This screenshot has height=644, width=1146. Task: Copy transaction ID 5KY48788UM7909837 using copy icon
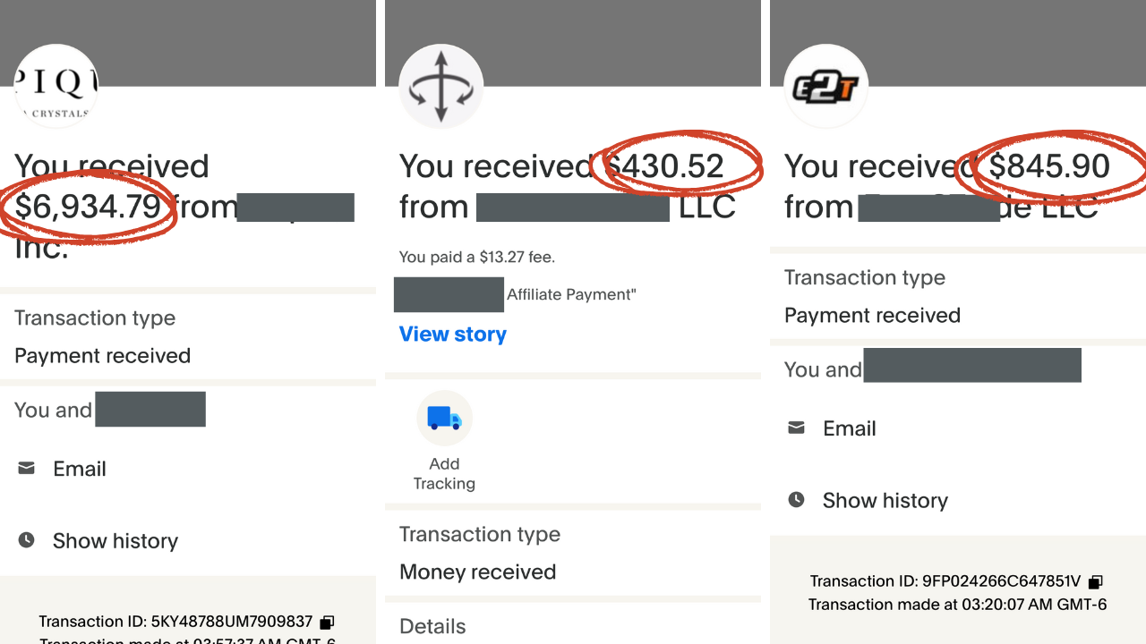click(328, 622)
